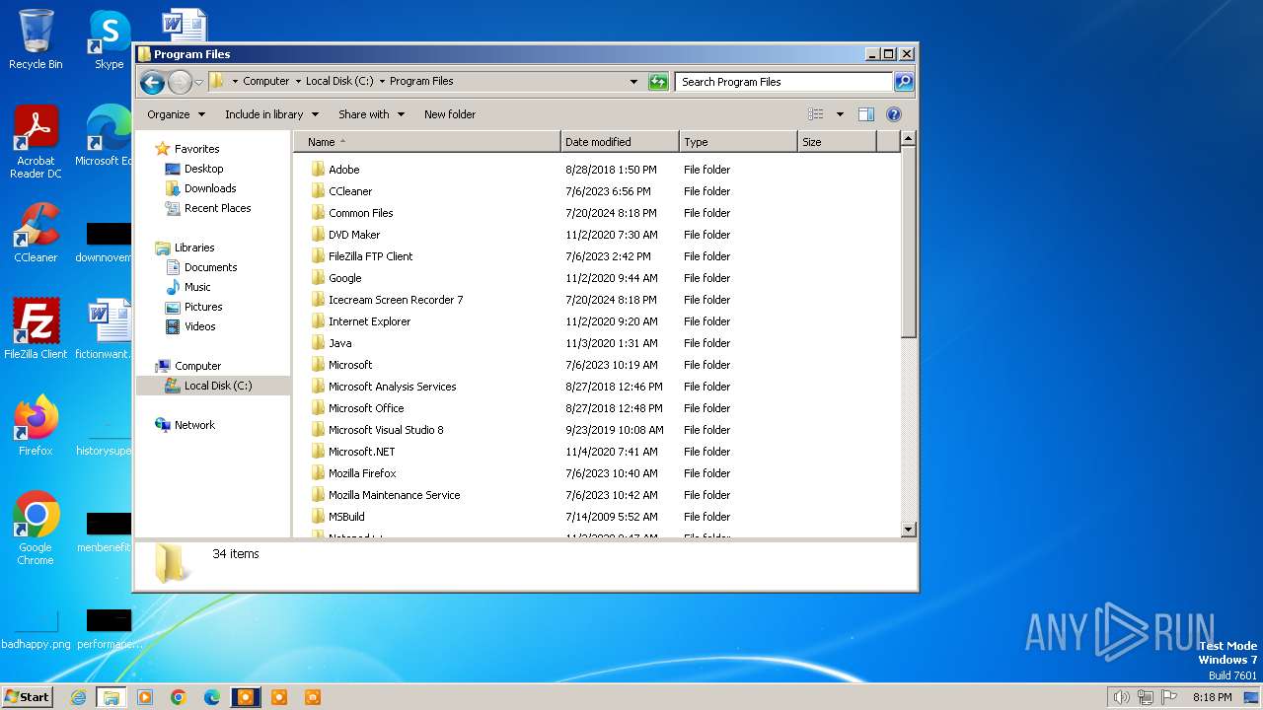The height and width of the screenshot is (710, 1263).
Task: Open Internet Explorer from the taskbar
Action: 78,697
